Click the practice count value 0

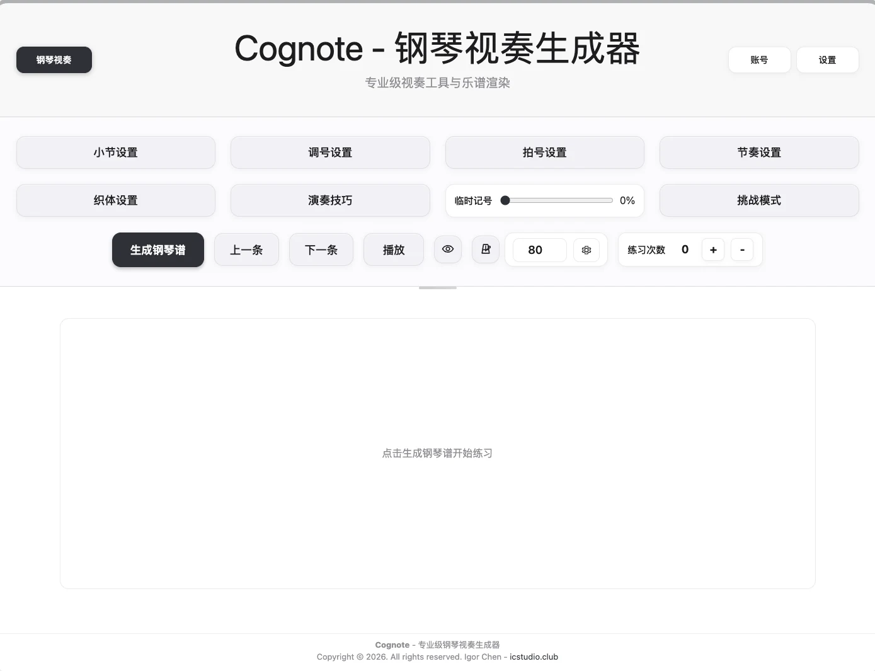click(685, 249)
